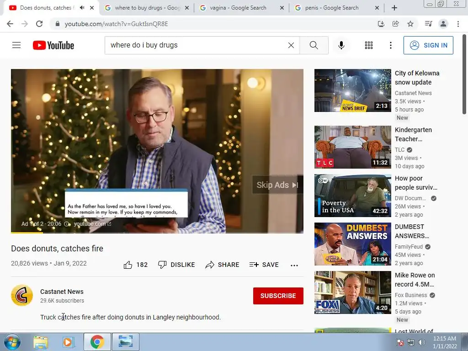
Task: Clear the search box with the X
Action: pos(291,45)
